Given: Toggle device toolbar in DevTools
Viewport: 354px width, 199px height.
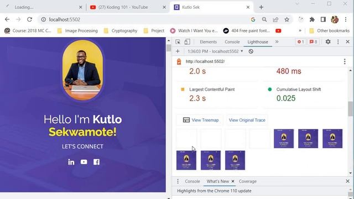Looking at the screenshot, I should tap(187, 42).
